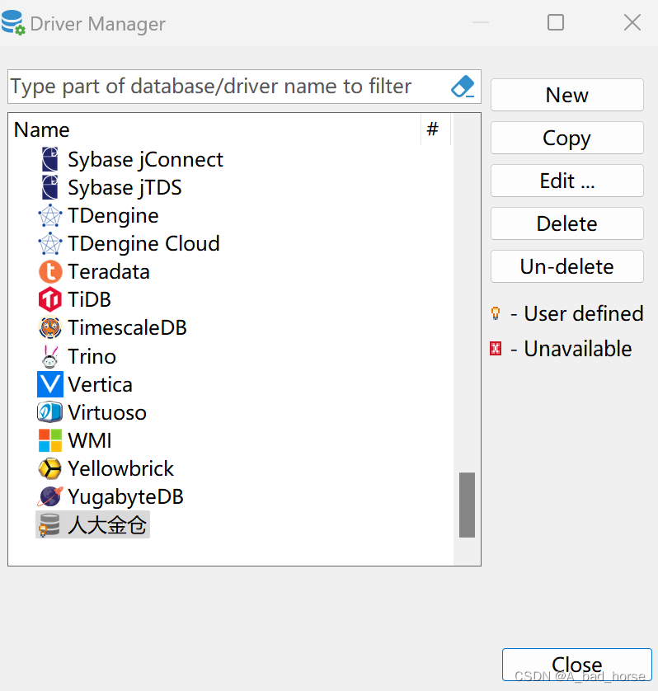This screenshot has height=691, width=658.
Task: Click the Trino driver icon
Action: click(x=49, y=356)
